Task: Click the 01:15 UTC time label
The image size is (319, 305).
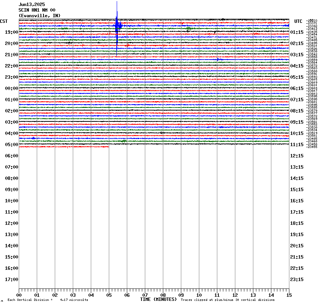Action: point(297,32)
